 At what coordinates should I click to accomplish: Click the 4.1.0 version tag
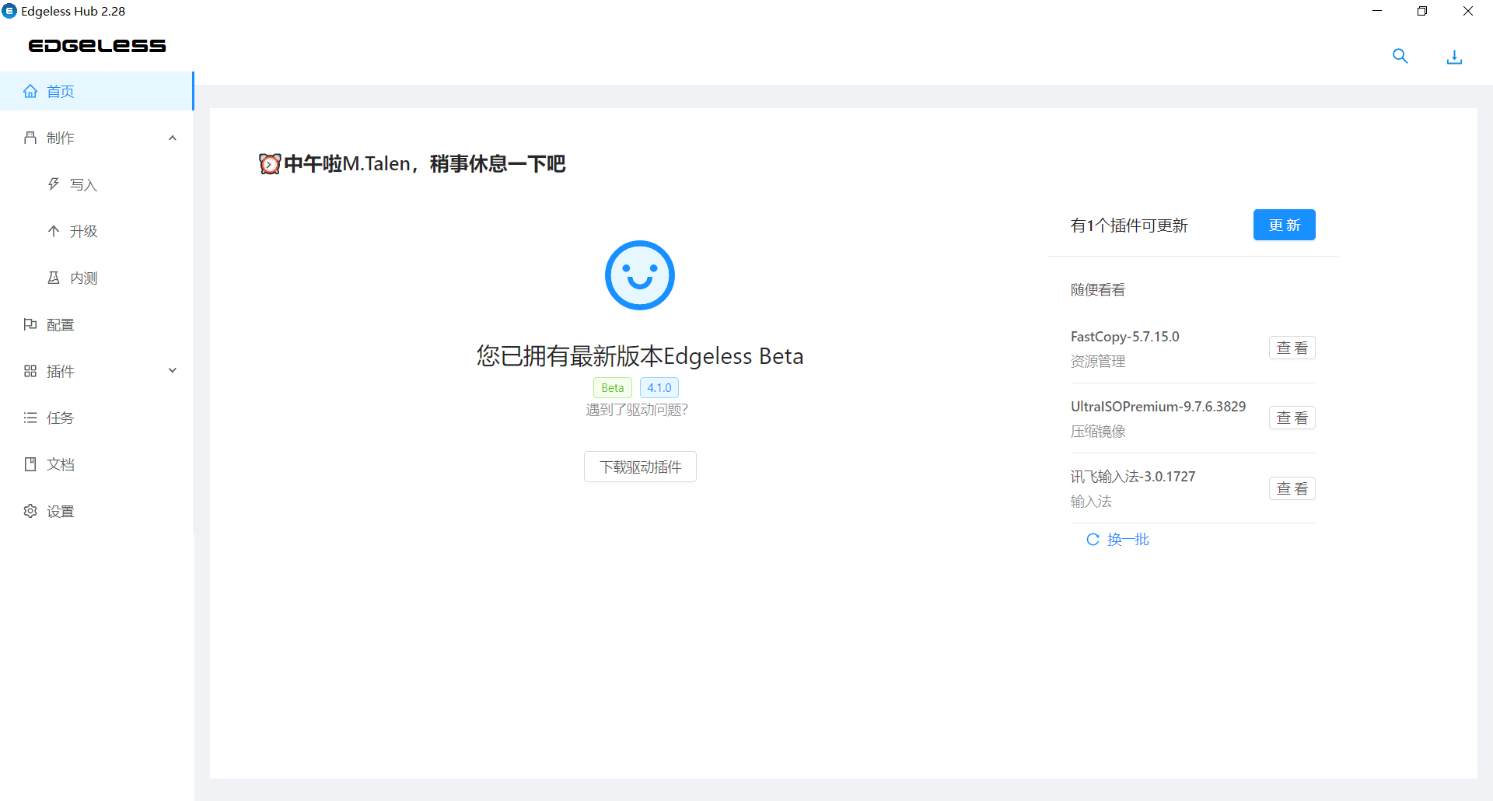[x=659, y=387]
